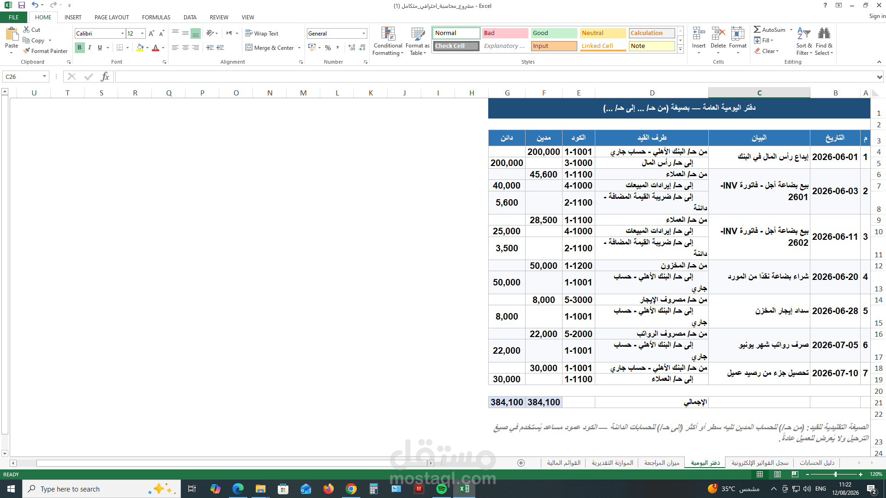Click Decrease Indent icon

pos(210,47)
